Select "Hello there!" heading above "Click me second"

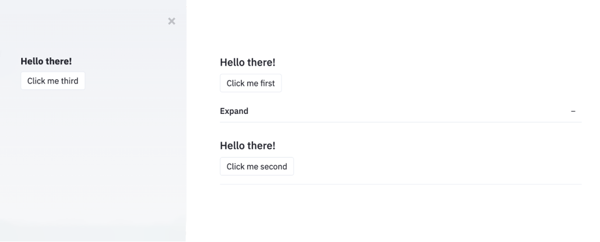click(248, 145)
